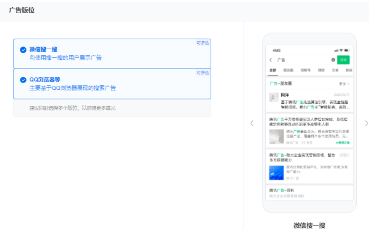This screenshot has width=369, height=230.
Task: Switch to the 文章 tab in preview
Action: pyautogui.click(x=335, y=70)
